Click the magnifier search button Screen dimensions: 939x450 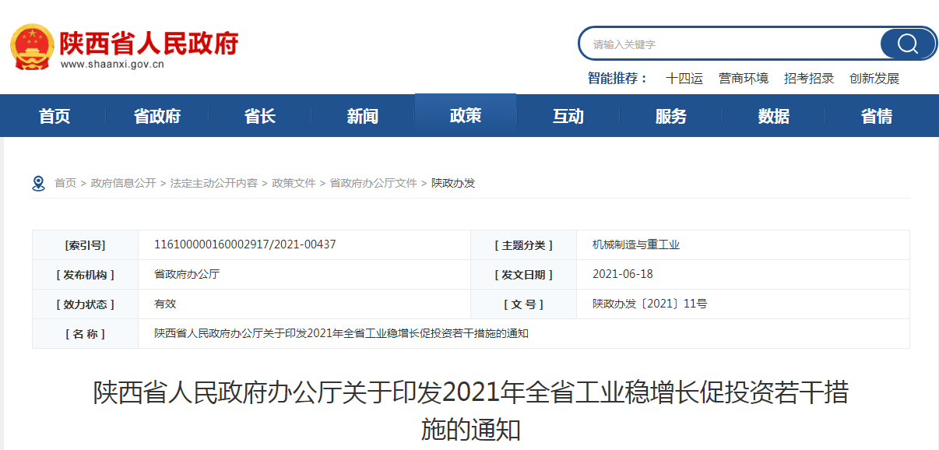(x=907, y=44)
